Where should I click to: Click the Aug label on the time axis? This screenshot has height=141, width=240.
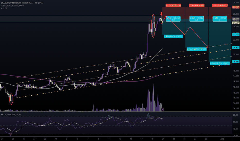(222, 139)
